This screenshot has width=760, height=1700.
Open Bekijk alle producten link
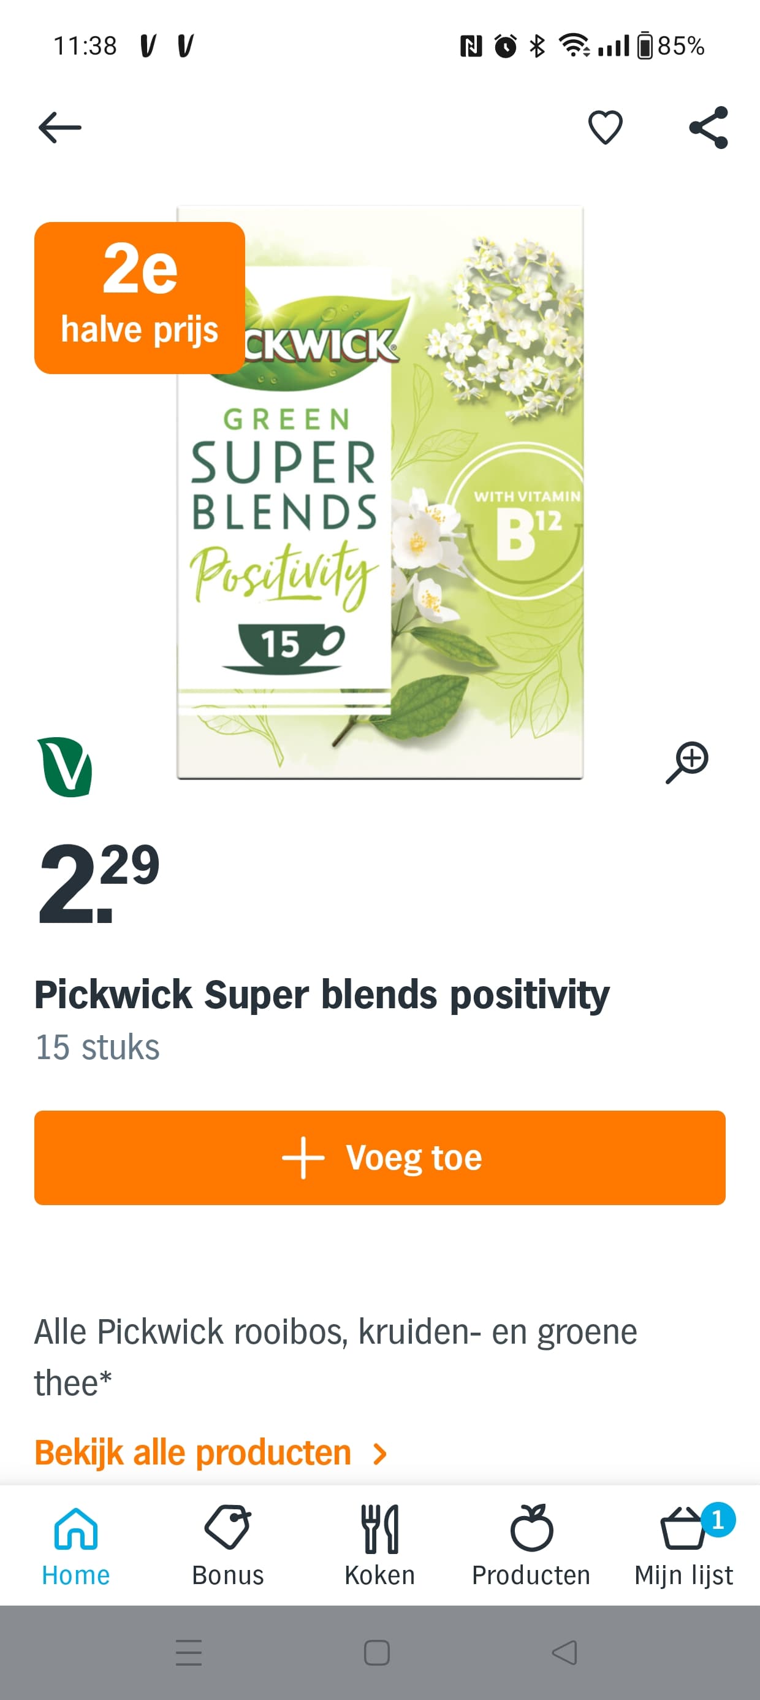point(192,1452)
